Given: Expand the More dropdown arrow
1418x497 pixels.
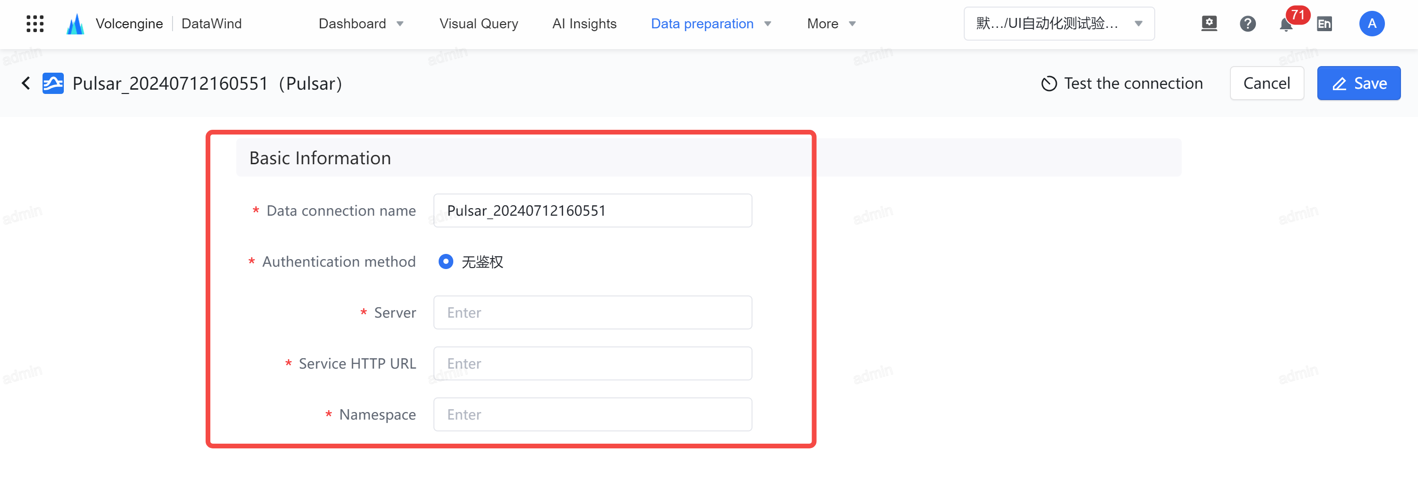Looking at the screenshot, I should click(x=852, y=24).
